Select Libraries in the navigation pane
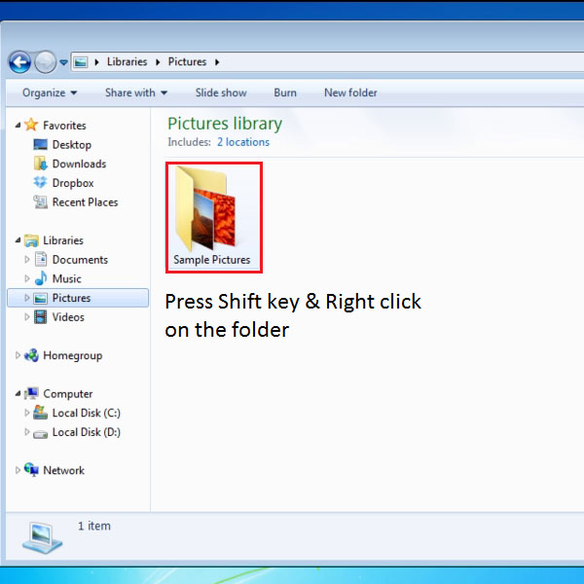 [63, 240]
